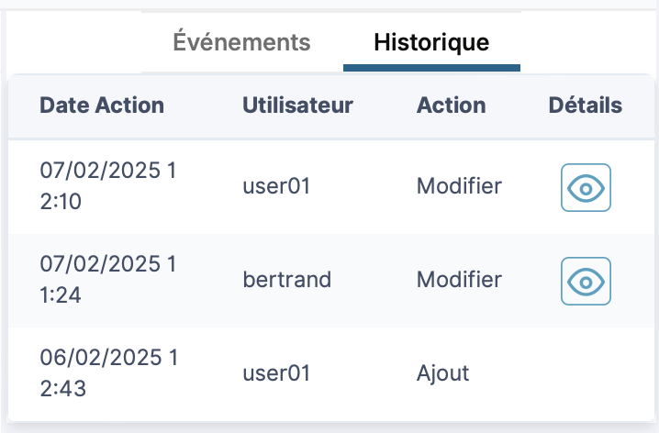Select the 06/02/2025 12:43 date cell
659x433 pixels.
click(x=107, y=374)
